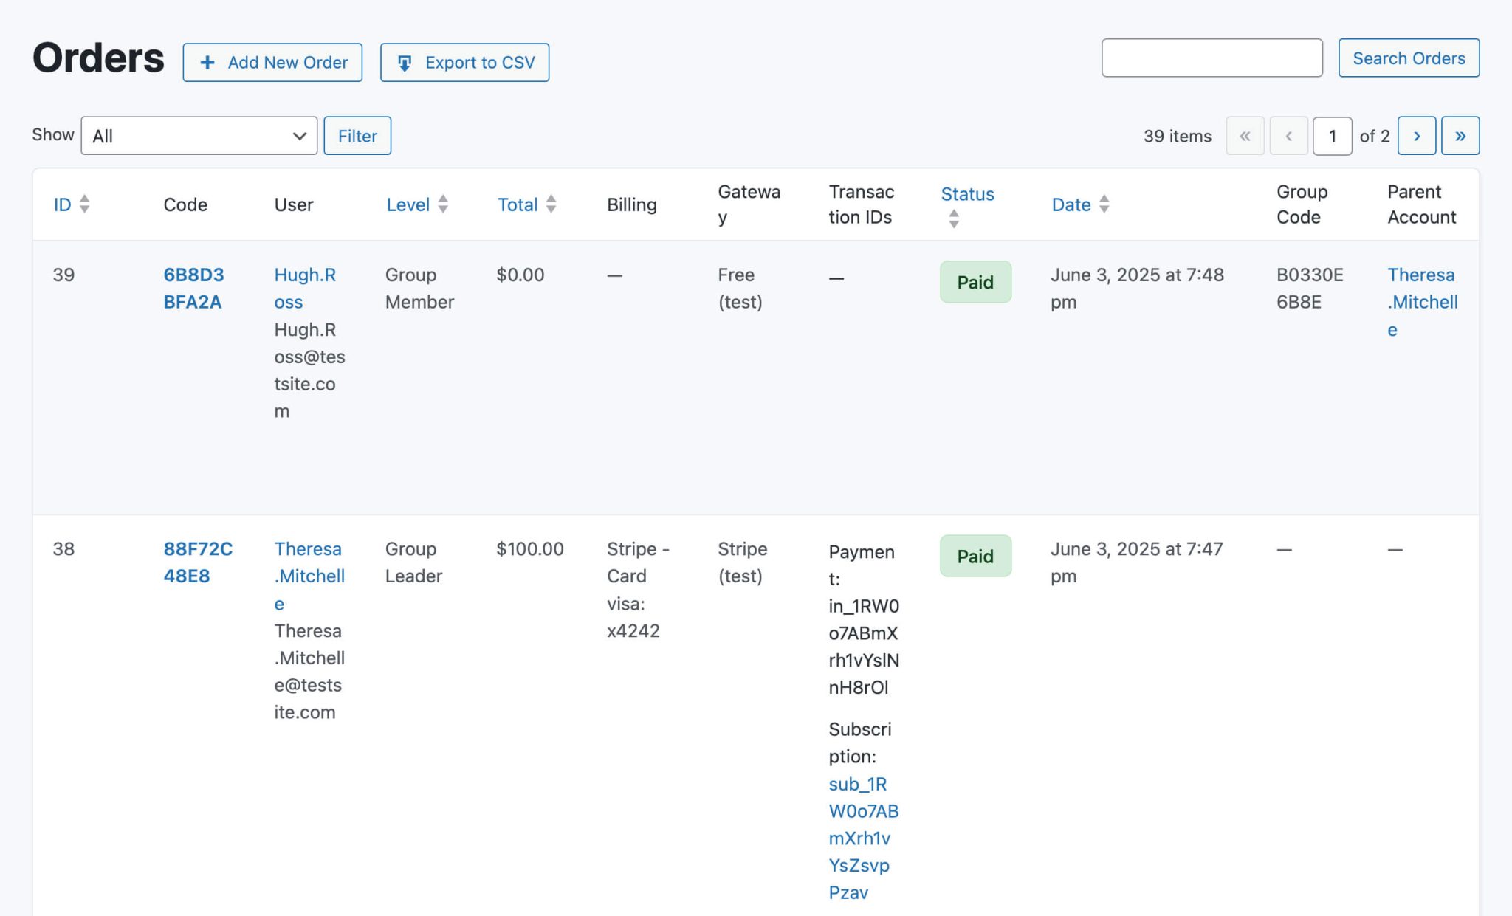Click the Paid status badge for order 38
Viewport: 1512px width, 916px height.
pyautogui.click(x=975, y=556)
